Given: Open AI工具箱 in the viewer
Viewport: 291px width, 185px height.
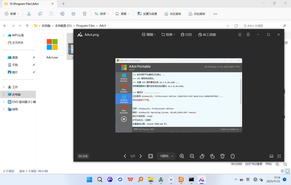Looking at the screenshot, I should point(207,35).
